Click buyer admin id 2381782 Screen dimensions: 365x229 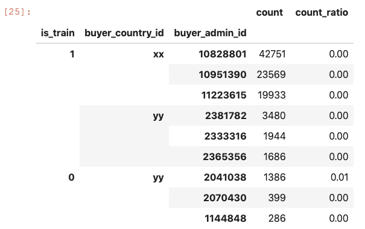pos(226,115)
